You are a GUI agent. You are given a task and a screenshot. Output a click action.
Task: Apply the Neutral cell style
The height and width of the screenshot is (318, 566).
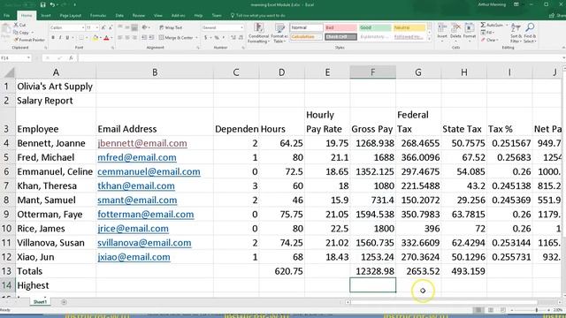click(x=409, y=27)
